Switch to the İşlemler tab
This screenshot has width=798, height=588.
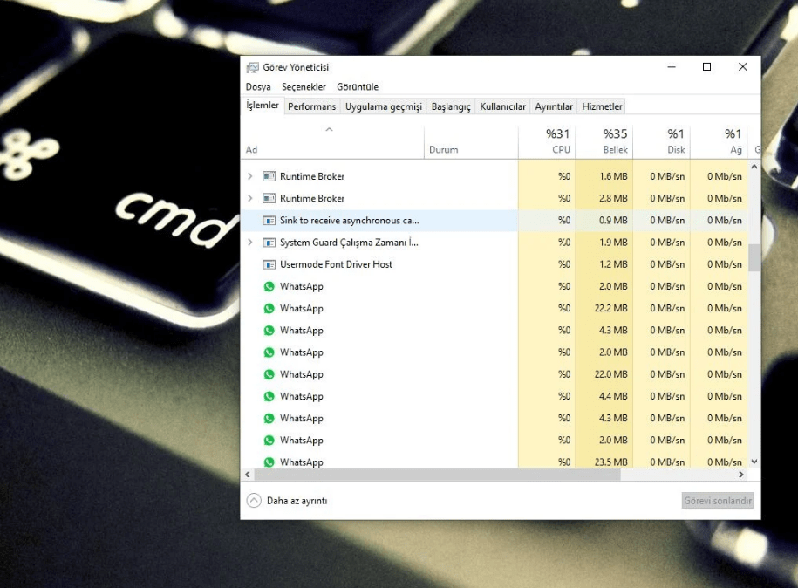[x=263, y=106]
